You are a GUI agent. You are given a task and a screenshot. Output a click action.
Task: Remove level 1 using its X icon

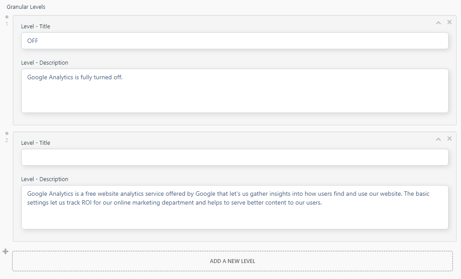tap(449, 22)
